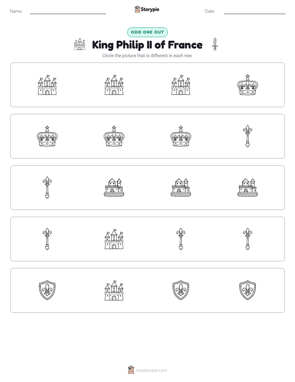The width and height of the screenshot is (295, 382).
Task: Click the castle icon beside the title
Action: pos(80,44)
